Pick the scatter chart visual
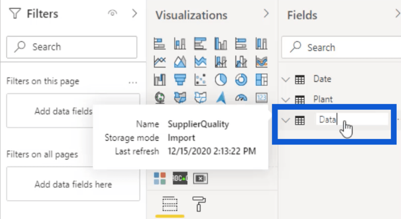 coord(200,80)
